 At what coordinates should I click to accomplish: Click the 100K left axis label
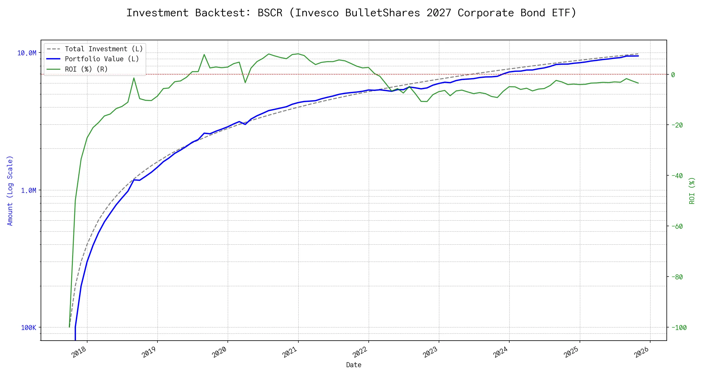(x=28, y=327)
